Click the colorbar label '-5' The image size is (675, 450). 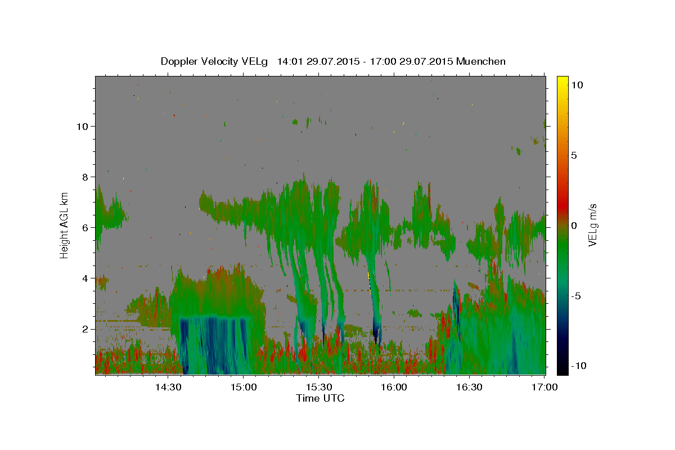[575, 296]
